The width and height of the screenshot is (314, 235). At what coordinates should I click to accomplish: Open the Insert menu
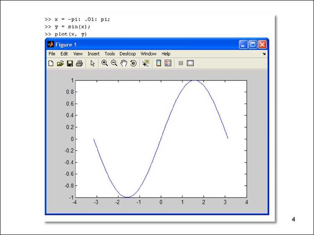coord(93,54)
